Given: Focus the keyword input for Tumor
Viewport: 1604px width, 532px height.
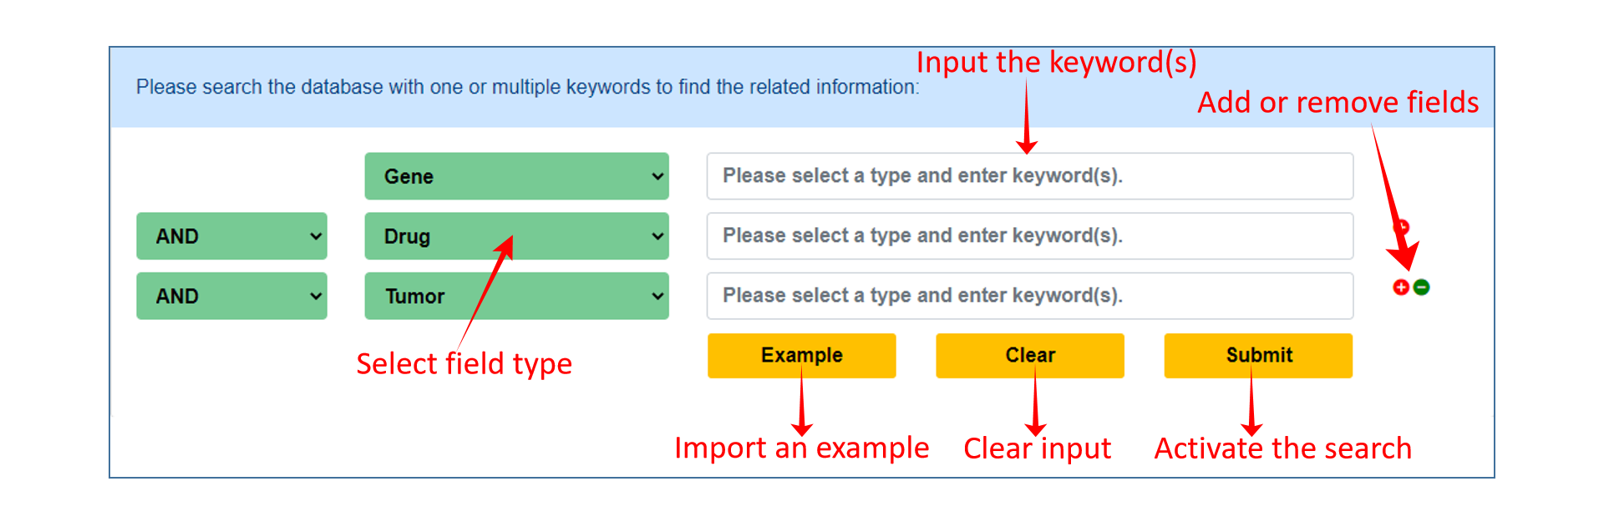Looking at the screenshot, I should tap(1030, 296).
